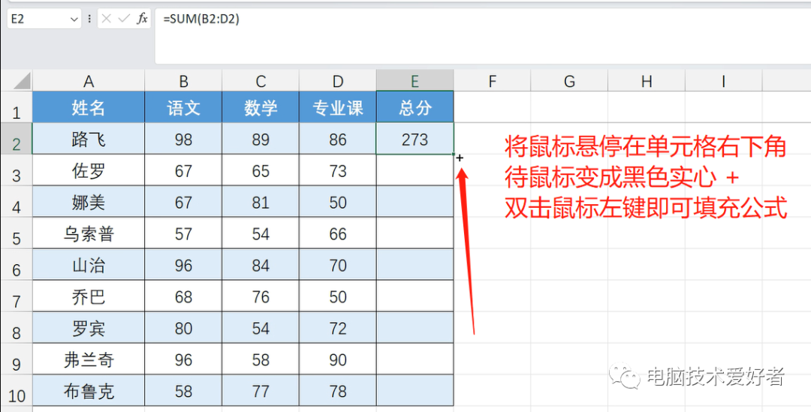
Task: Select column G header
Action: coord(569,80)
